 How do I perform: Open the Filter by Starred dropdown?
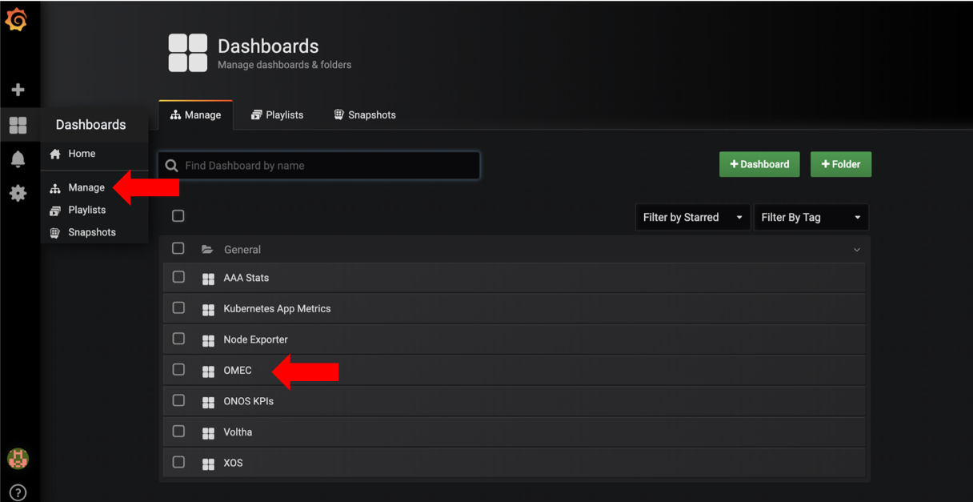click(x=693, y=217)
